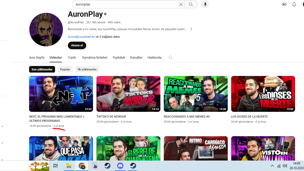Select the Videolar tab
This screenshot has width=304, height=171.
coord(56,58)
